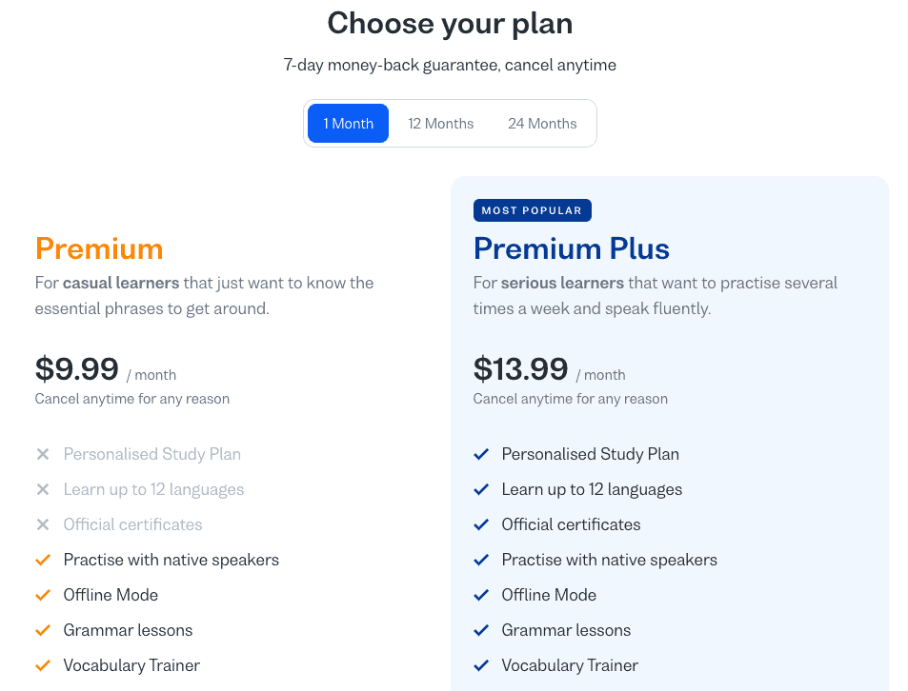
Task: Click the $9.99 per month price
Action: [x=77, y=369]
